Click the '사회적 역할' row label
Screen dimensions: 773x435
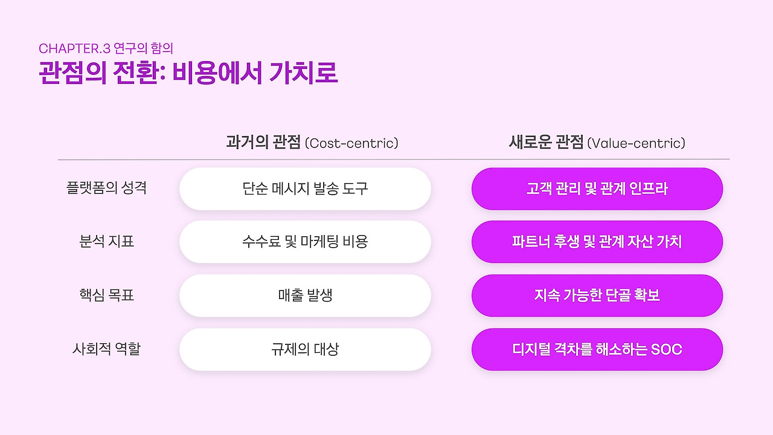click(106, 349)
